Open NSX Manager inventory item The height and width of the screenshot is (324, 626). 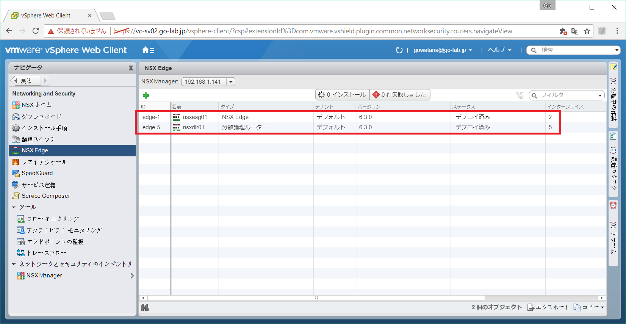(x=39, y=275)
